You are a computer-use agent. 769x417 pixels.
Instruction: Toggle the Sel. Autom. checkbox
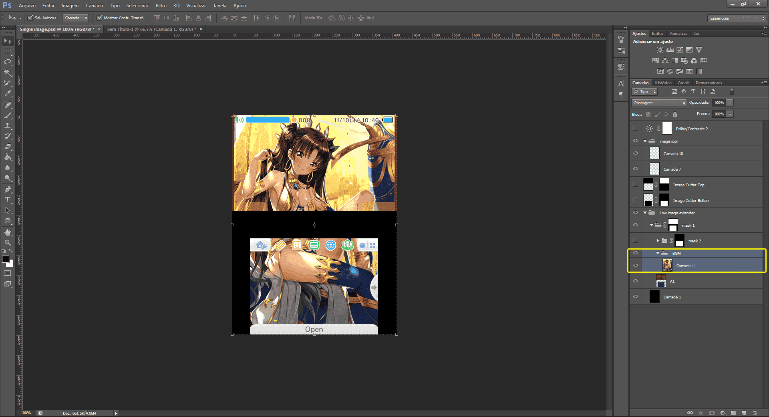(x=30, y=18)
